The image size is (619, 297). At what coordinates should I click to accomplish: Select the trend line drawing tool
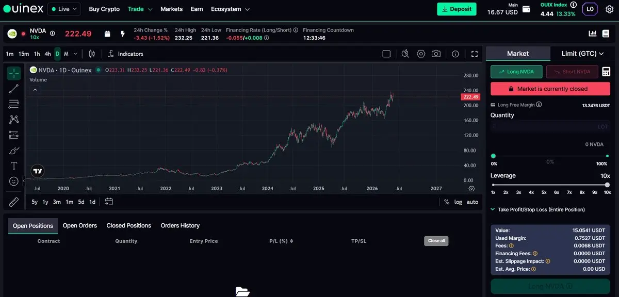tap(14, 89)
